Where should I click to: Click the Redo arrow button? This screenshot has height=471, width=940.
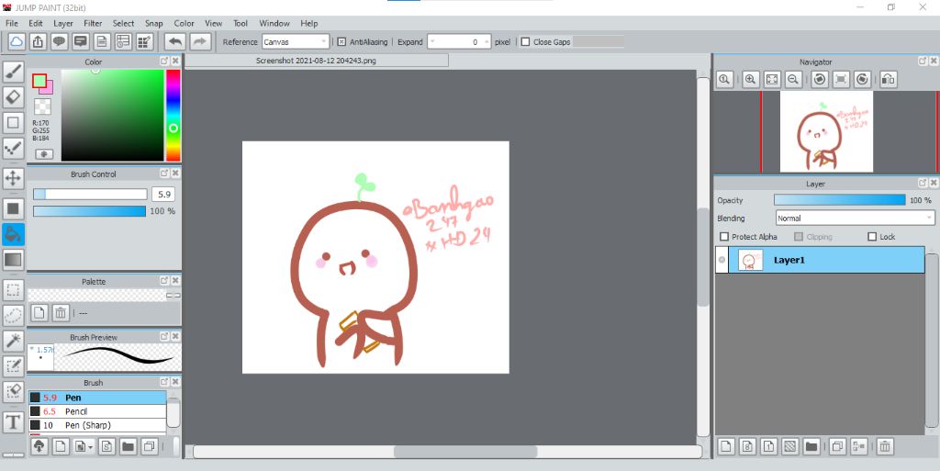point(200,42)
